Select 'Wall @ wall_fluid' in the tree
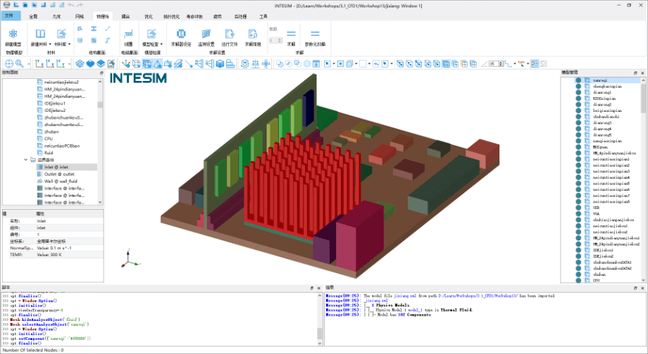This screenshot has width=648, height=354. click(x=62, y=181)
